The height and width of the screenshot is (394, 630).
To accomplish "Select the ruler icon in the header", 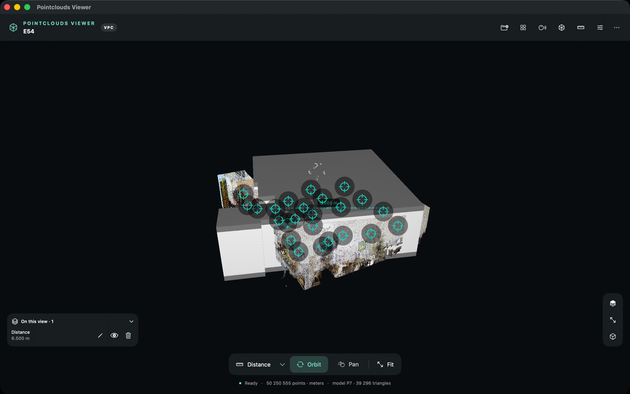I will pyautogui.click(x=581, y=28).
